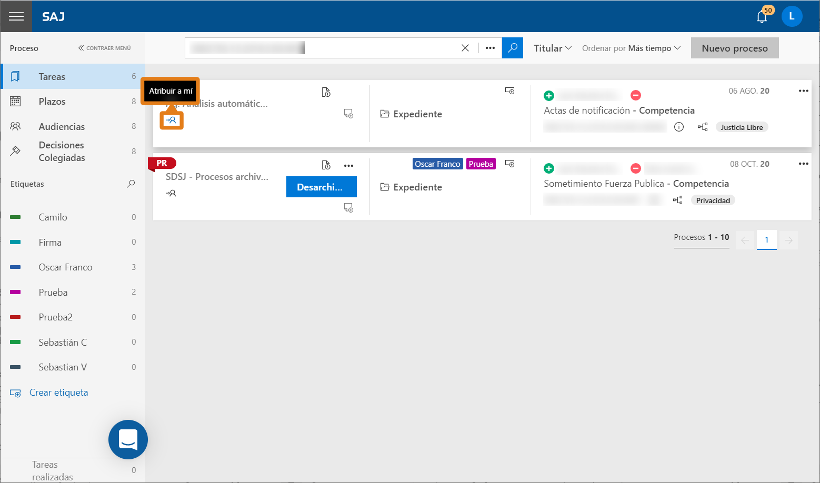Open the chat support bubble
Viewport: 820px width, 483px height.
coord(128,439)
